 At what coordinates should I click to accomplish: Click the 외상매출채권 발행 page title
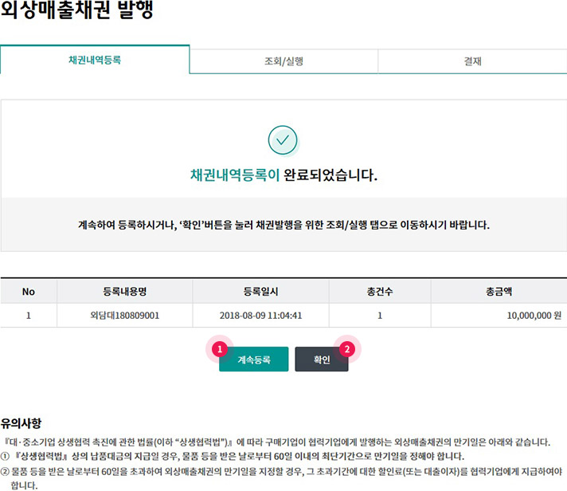[77, 12]
